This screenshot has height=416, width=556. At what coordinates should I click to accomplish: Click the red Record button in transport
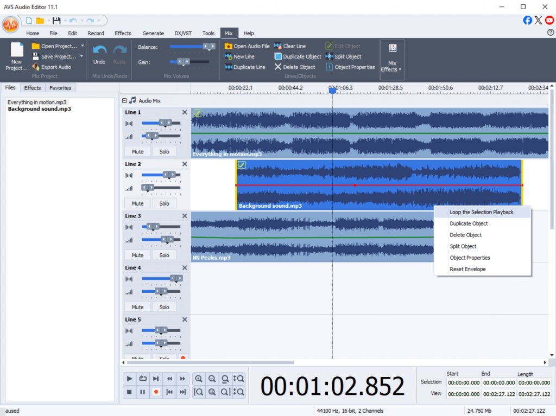coord(156,392)
